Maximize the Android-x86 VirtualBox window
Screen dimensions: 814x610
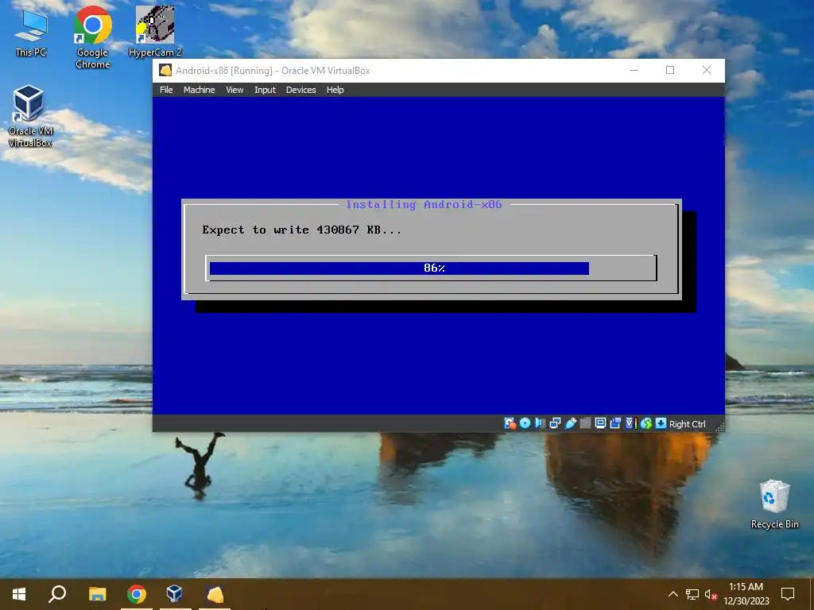(x=670, y=70)
